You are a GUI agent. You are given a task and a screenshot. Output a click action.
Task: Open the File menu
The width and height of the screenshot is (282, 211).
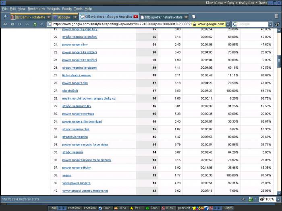(5, 9)
